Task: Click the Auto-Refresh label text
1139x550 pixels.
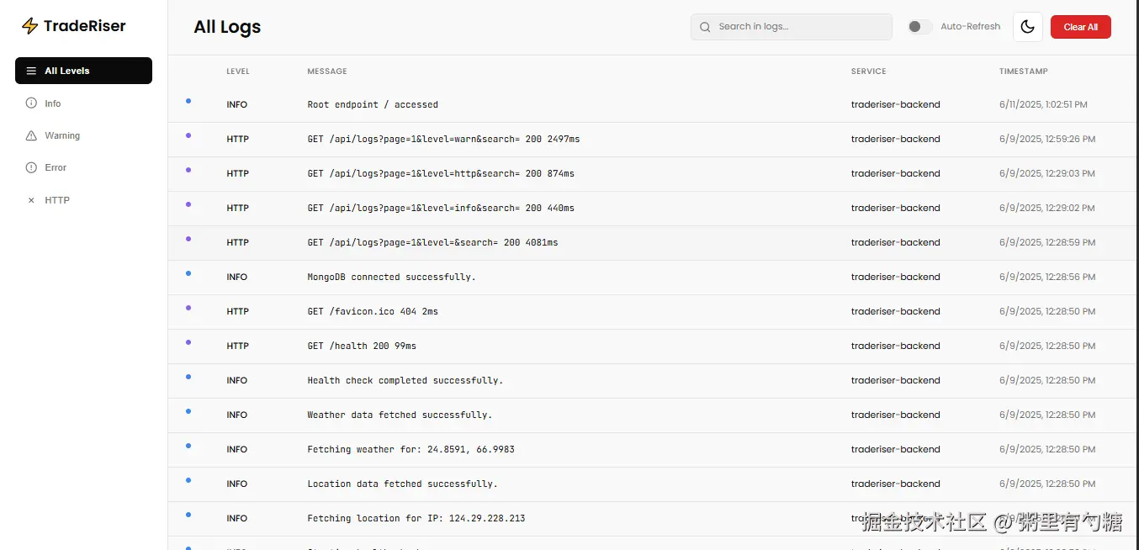Action: tap(970, 27)
